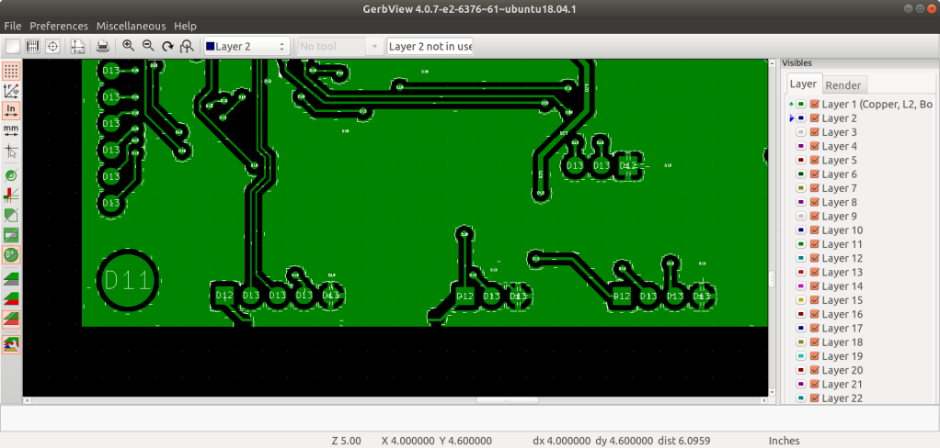Set units to inches
The image size is (940, 448).
point(12,110)
